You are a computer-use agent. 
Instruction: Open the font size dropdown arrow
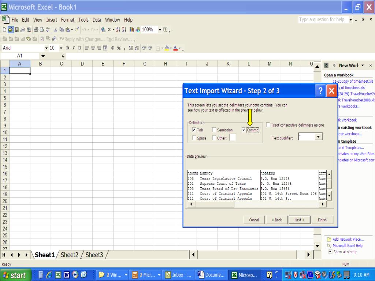click(x=61, y=48)
